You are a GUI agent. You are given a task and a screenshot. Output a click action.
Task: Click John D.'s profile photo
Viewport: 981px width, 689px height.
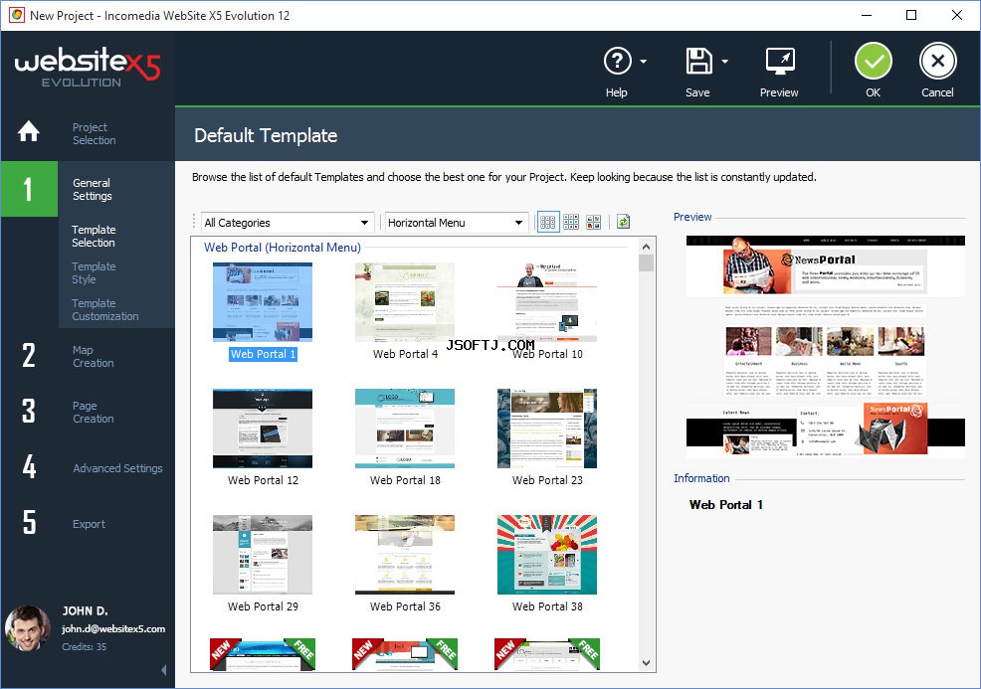[x=28, y=627]
